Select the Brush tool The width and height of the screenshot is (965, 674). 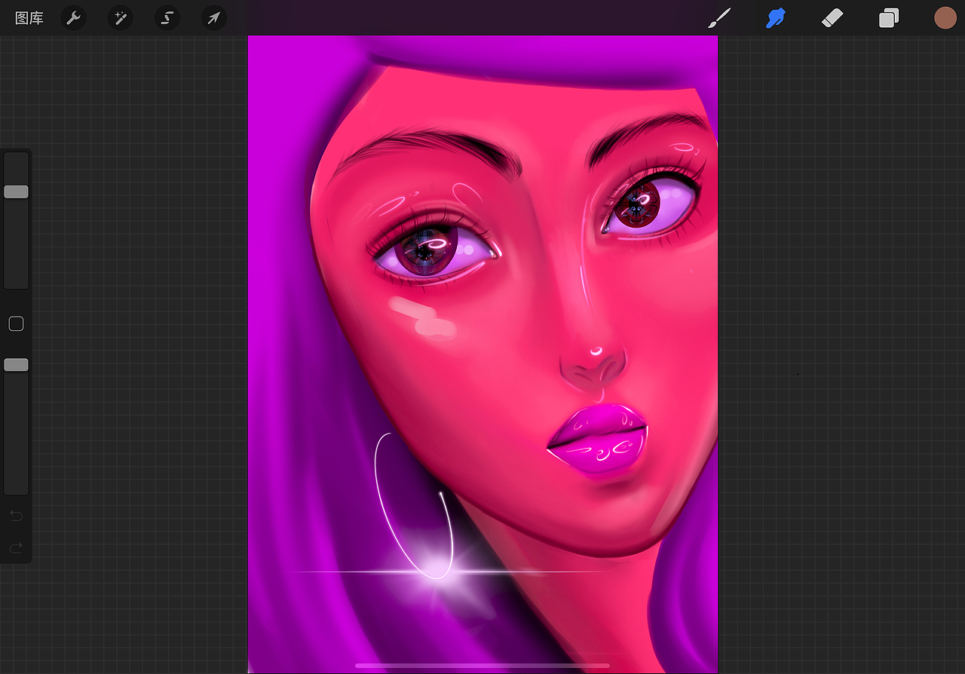[719, 18]
